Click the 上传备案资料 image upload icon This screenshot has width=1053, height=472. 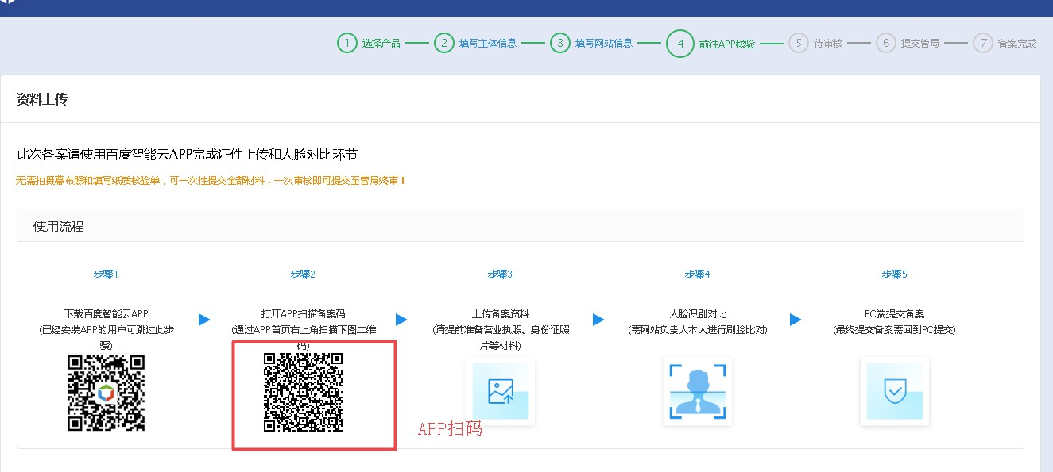[501, 391]
